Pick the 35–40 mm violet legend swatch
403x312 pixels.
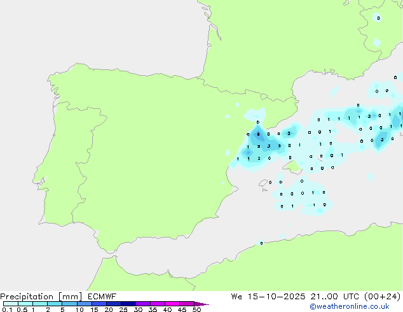point(158,304)
